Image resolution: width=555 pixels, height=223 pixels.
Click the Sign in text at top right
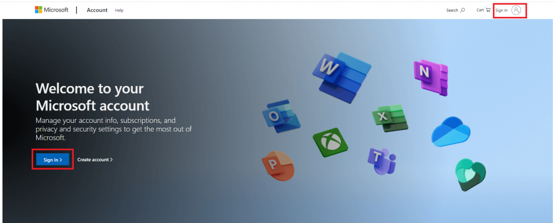click(501, 10)
